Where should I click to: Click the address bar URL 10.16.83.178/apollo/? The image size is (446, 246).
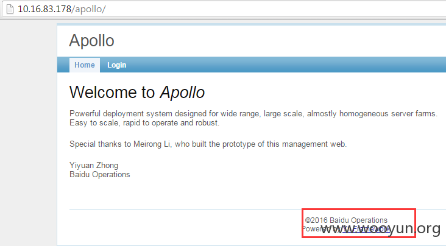coord(62,9)
